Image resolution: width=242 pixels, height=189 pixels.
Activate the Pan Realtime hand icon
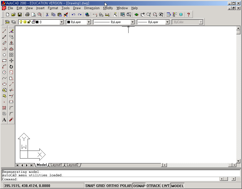[x=143, y=15]
